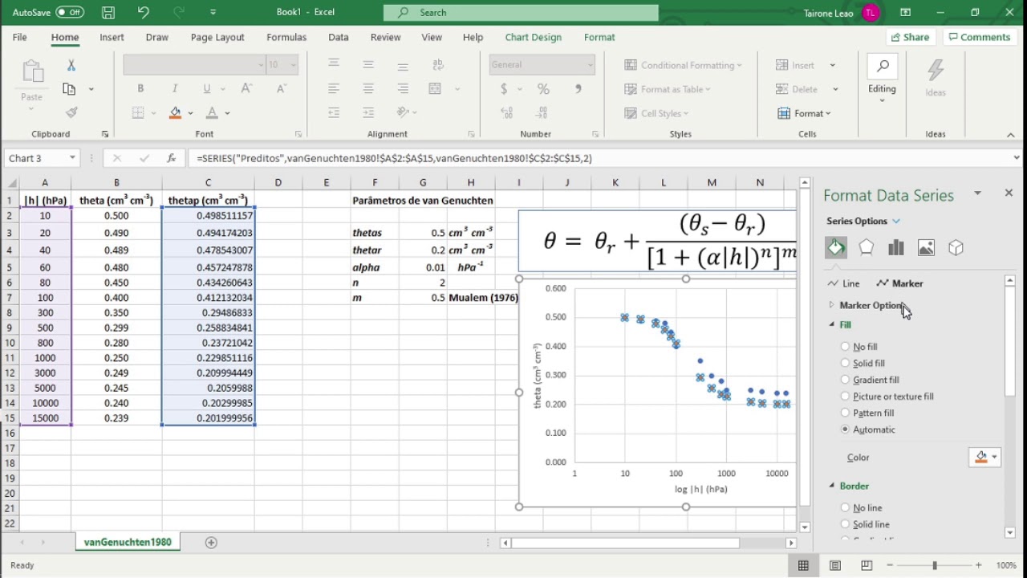This screenshot has width=1027, height=578.
Task: Click the Share button
Action: 909,37
